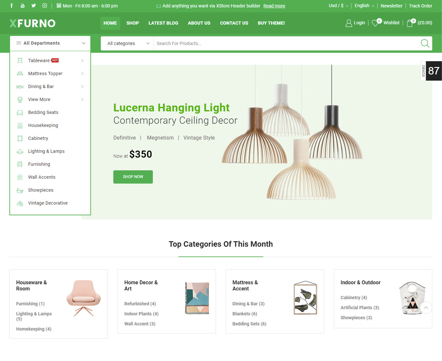Follow the Read more link
This screenshot has width=442, height=361.
274,6
